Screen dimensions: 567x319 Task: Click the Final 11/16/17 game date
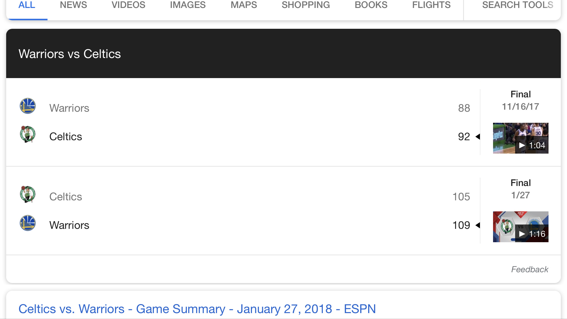(x=521, y=100)
